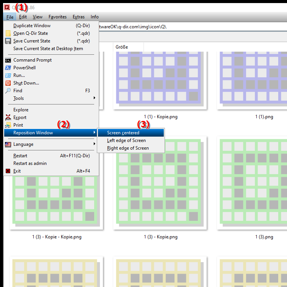Expand the Tools submenu
This screenshot has height=287, width=287.
point(51,98)
